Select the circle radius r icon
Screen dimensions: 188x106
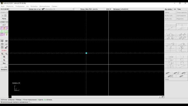pos(170,60)
